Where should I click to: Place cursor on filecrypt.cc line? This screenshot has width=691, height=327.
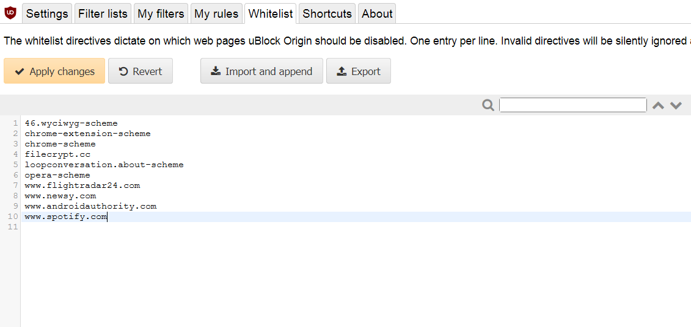tap(57, 154)
